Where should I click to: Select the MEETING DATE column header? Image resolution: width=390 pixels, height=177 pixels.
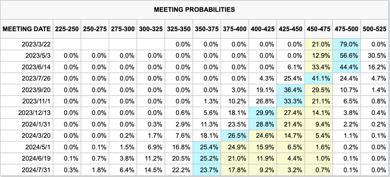point(26,29)
